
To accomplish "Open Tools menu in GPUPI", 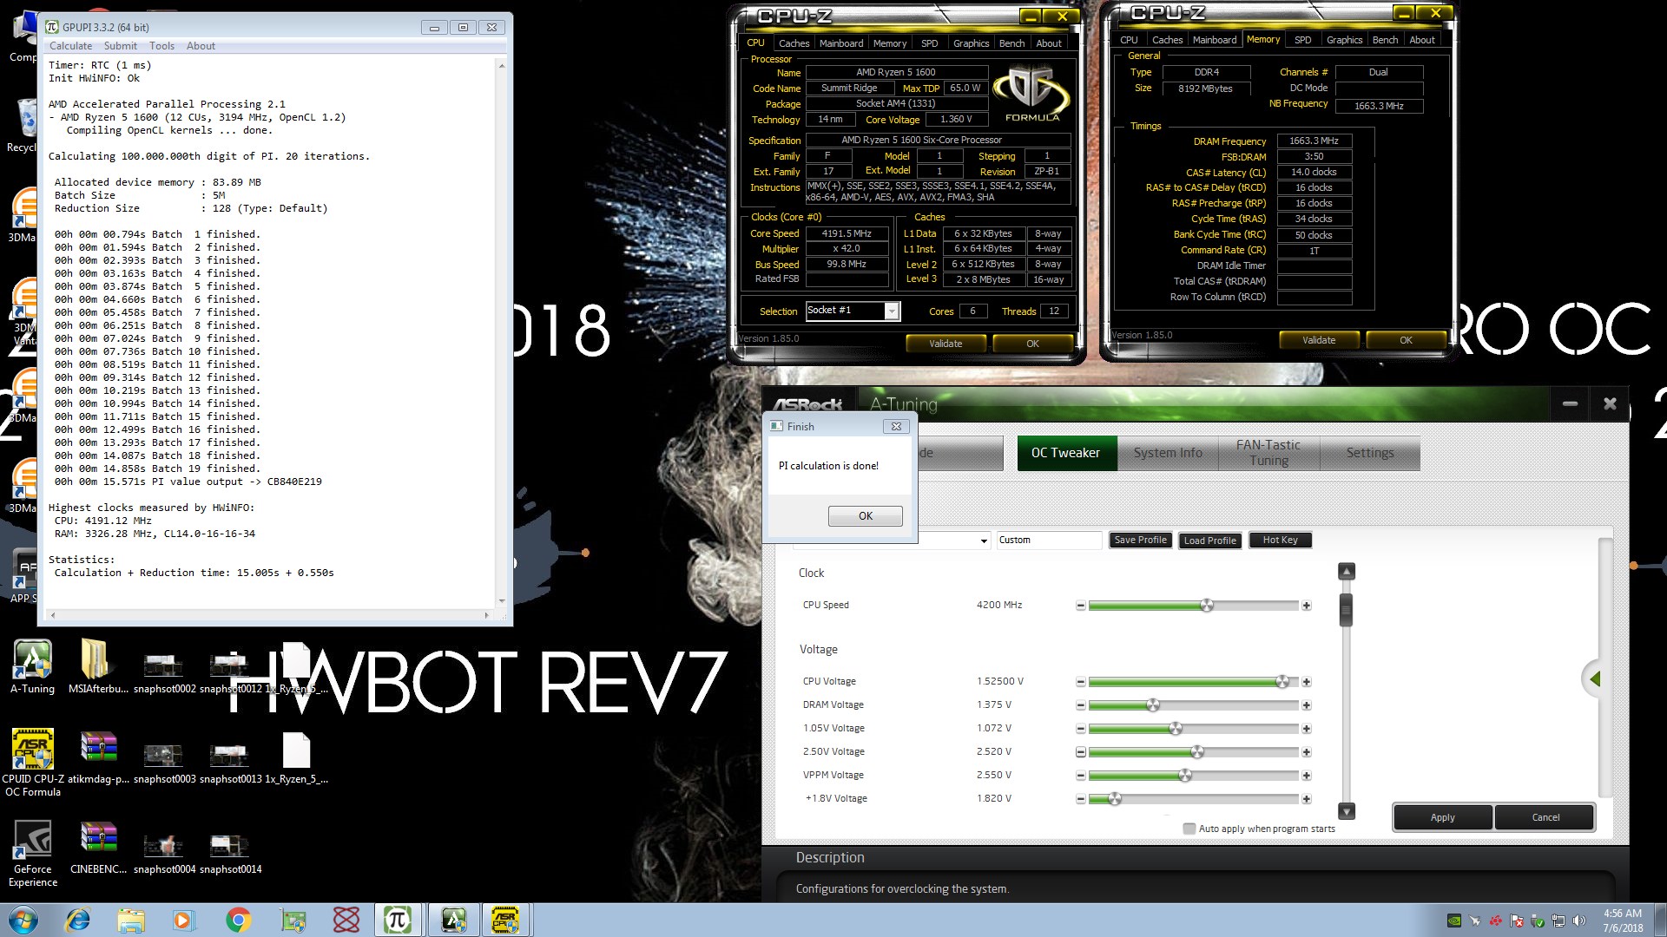I will pos(161,46).
